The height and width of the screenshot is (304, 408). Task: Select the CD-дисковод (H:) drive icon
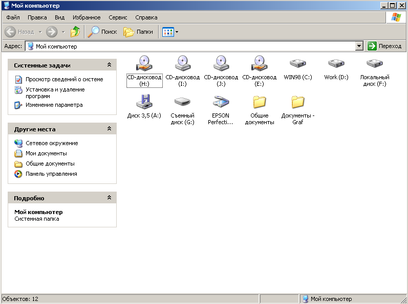pos(144,63)
